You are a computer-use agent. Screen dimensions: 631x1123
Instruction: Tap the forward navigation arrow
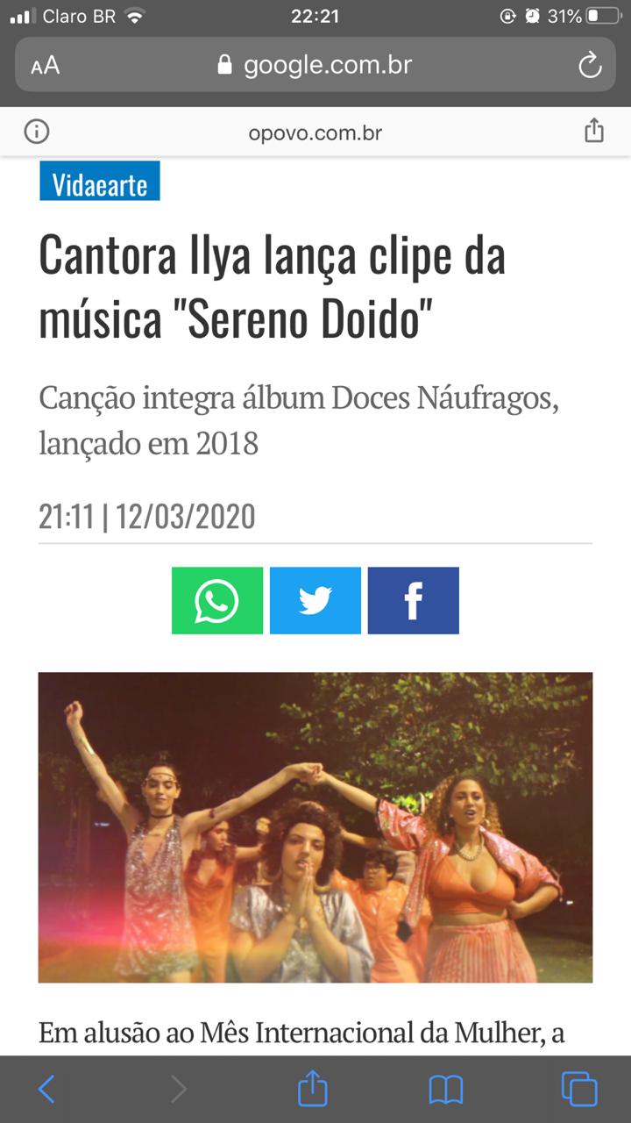[x=179, y=1090]
